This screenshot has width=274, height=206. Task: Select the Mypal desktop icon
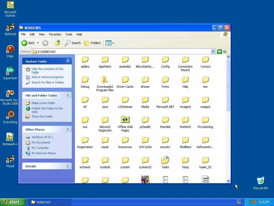click(10, 161)
